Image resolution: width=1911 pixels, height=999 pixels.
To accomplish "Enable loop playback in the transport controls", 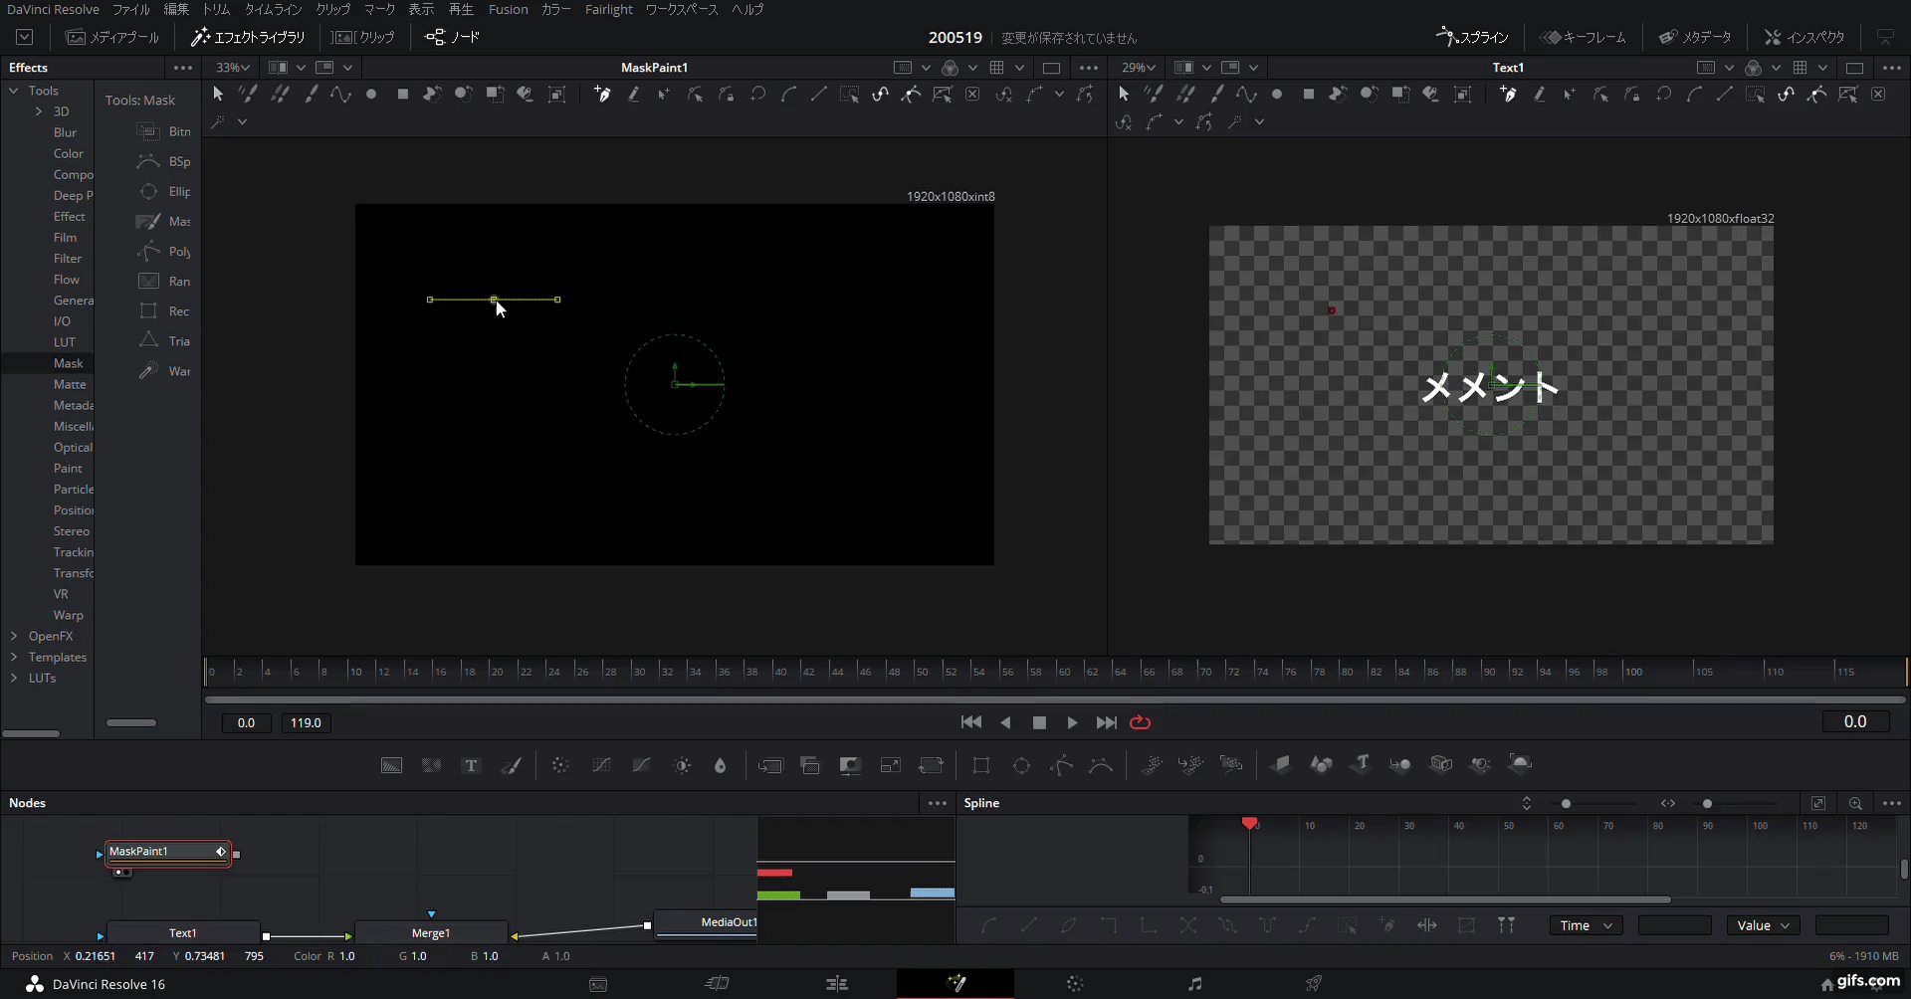I will point(1141,722).
